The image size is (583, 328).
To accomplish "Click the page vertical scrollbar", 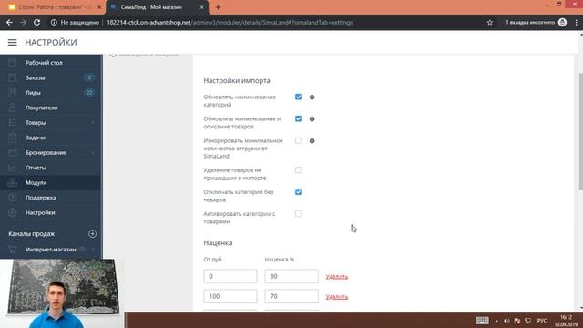I will (x=581, y=132).
